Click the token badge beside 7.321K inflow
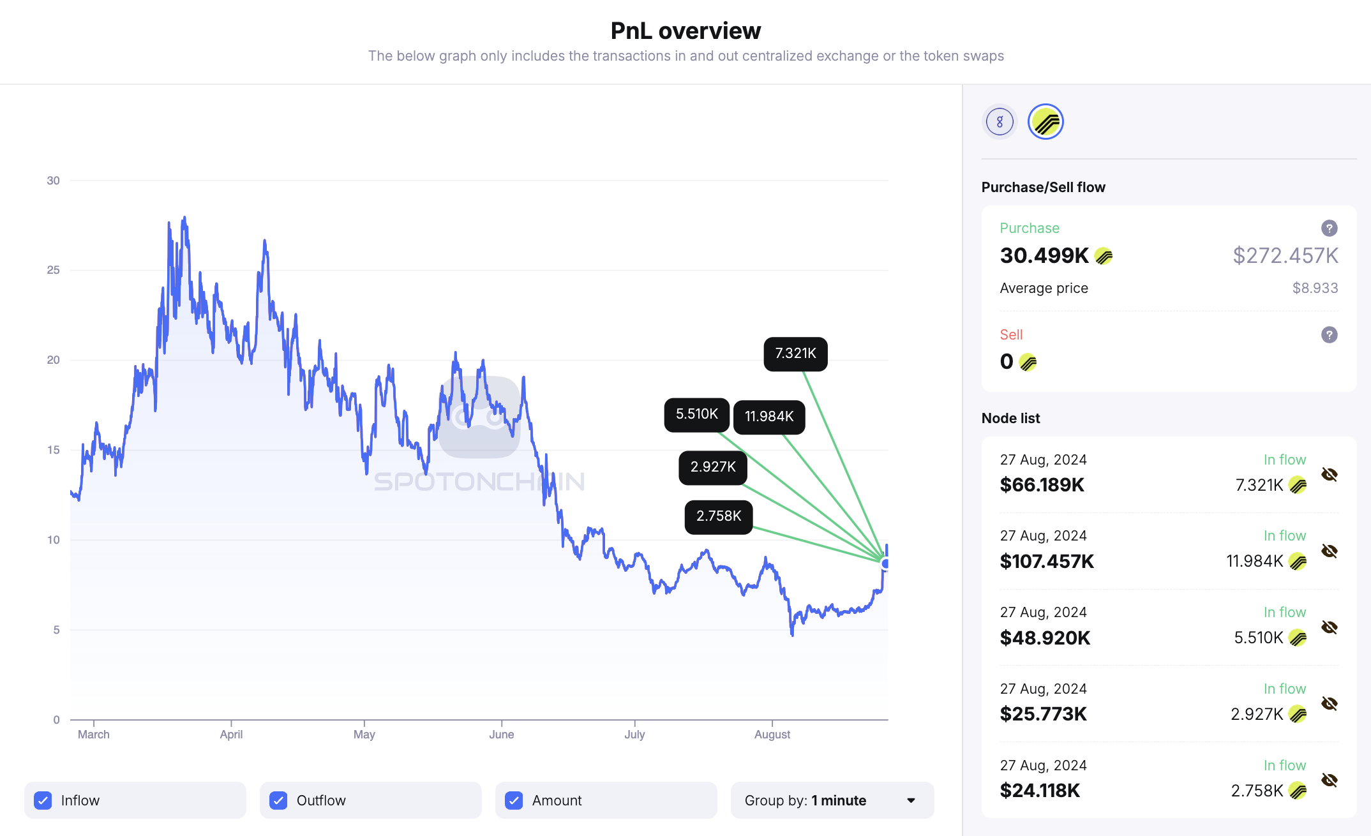This screenshot has height=836, width=1371. 1296,485
